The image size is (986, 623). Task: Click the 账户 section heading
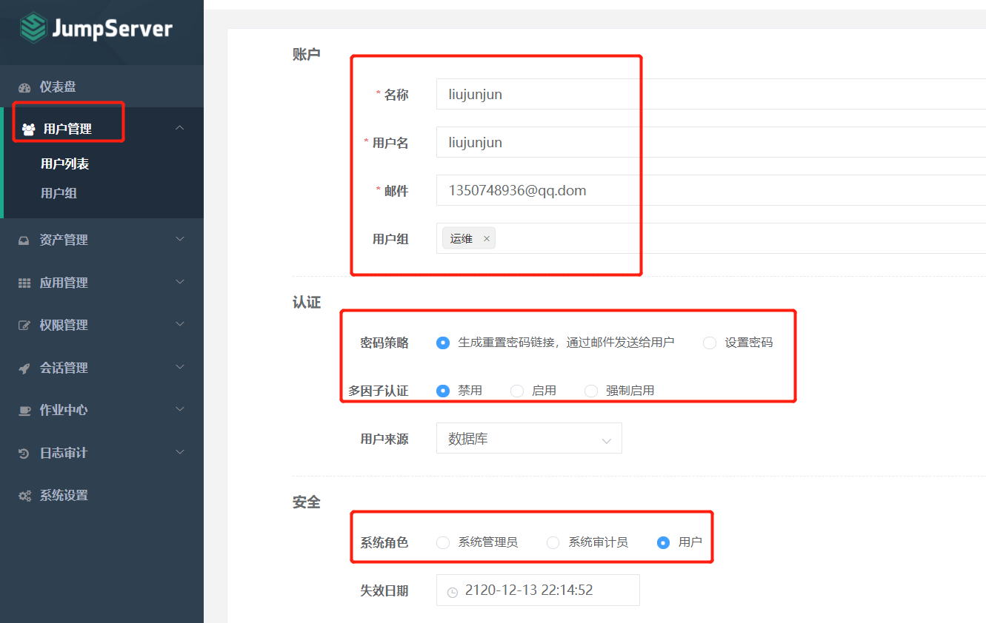[307, 54]
